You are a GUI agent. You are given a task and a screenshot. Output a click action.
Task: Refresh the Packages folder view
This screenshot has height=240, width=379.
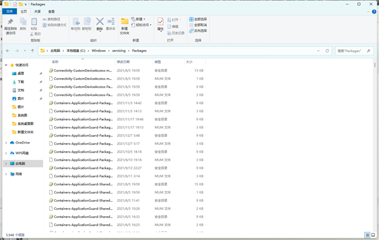pos(328,51)
